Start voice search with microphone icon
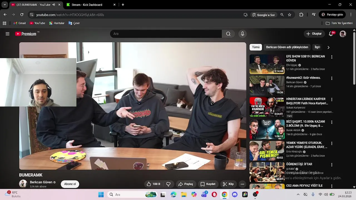This screenshot has height=200, width=356. tap(243, 34)
